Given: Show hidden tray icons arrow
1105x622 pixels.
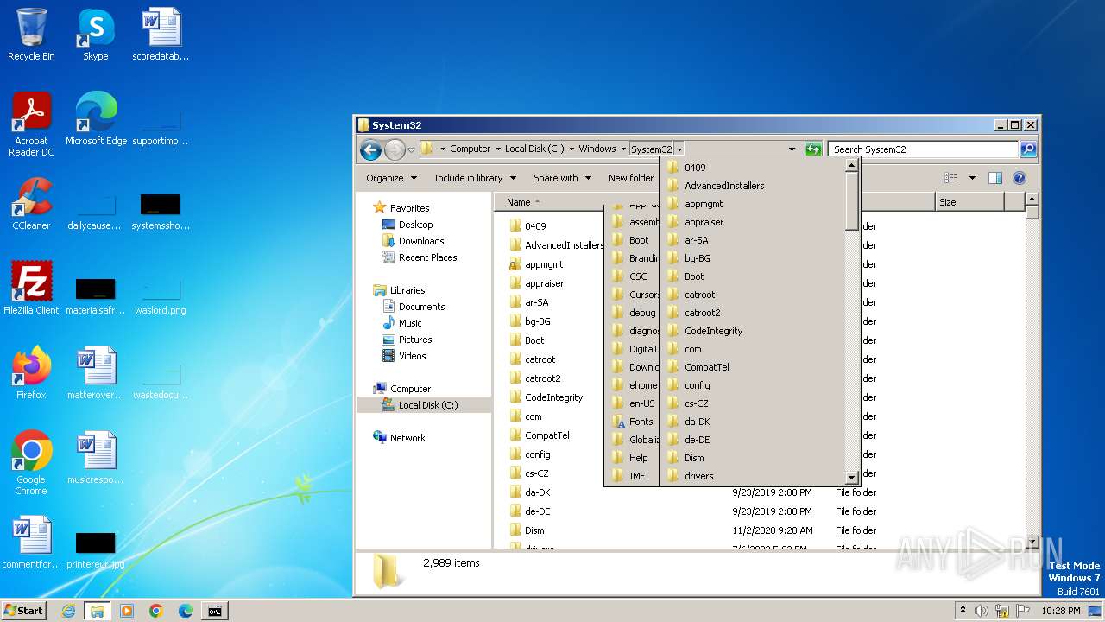Looking at the screenshot, I should (963, 611).
